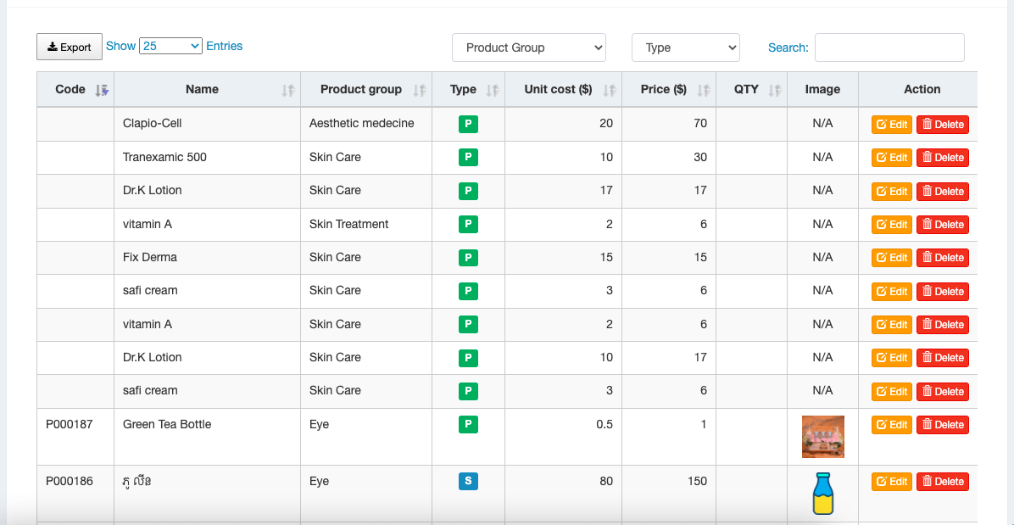Viewport: 1014px width, 525px height.
Task: Edit the Green Tea Bottle product
Action: (892, 425)
